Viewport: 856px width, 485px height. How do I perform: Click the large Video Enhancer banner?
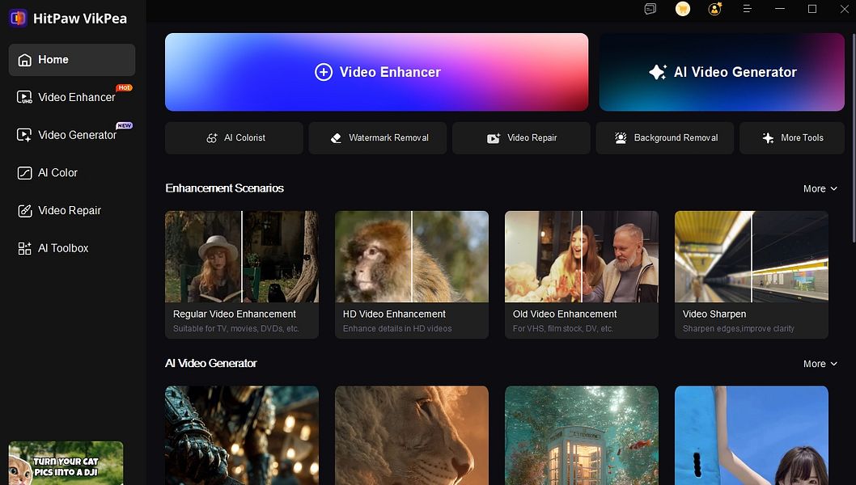coord(377,72)
